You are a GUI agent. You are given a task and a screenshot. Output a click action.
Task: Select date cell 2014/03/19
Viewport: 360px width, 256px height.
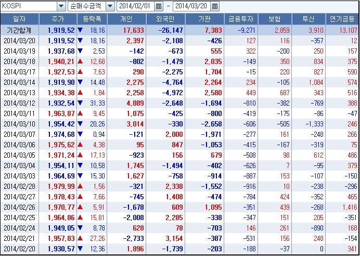[20, 51]
